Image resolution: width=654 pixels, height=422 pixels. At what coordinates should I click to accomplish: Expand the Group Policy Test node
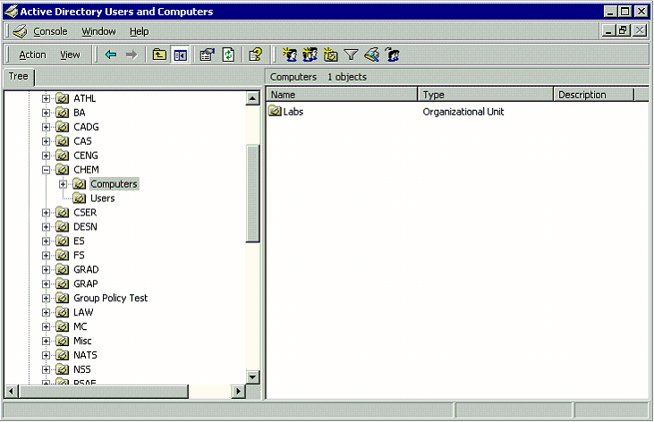pyautogui.click(x=46, y=298)
